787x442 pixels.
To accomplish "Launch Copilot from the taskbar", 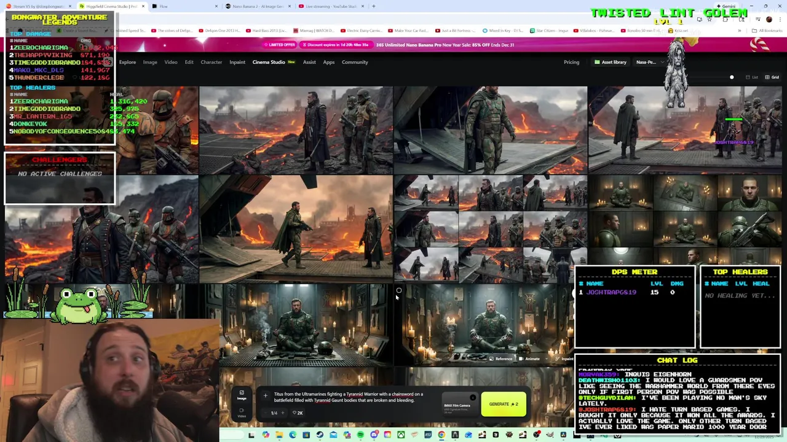I will pos(266,435).
